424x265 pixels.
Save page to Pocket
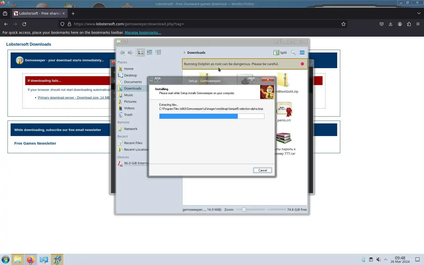[382, 24]
